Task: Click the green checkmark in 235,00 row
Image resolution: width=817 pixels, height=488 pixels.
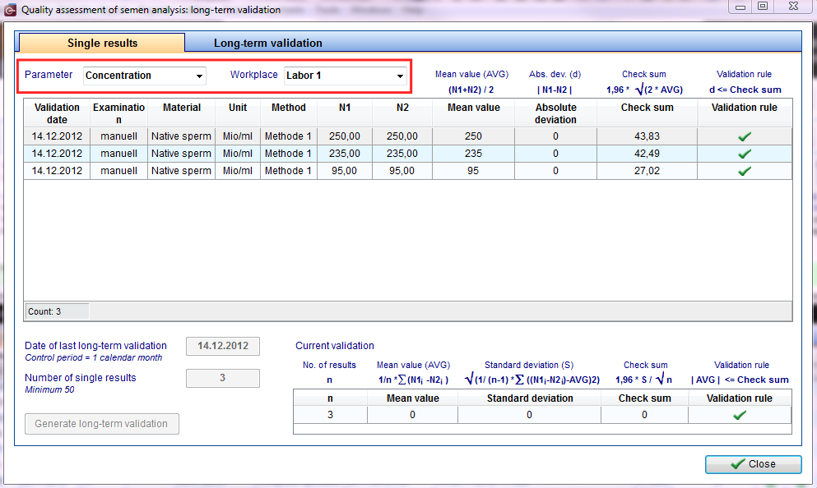Action: (x=745, y=154)
